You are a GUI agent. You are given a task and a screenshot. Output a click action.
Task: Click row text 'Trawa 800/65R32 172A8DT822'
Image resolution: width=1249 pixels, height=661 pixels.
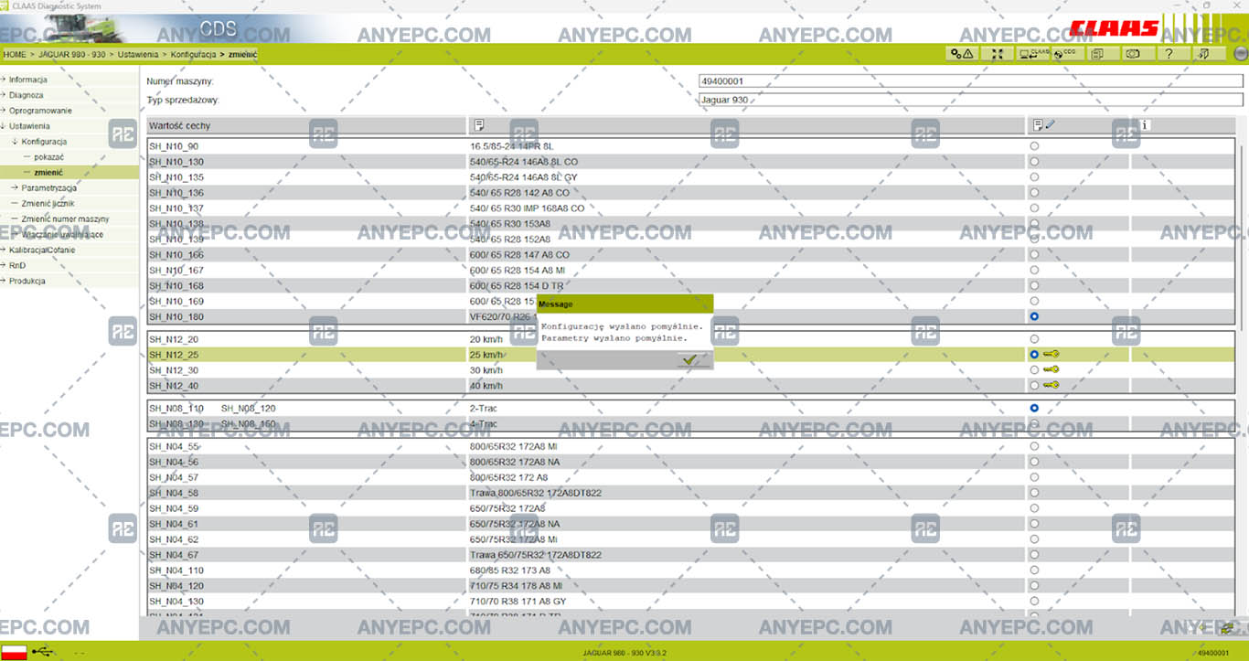535,493
